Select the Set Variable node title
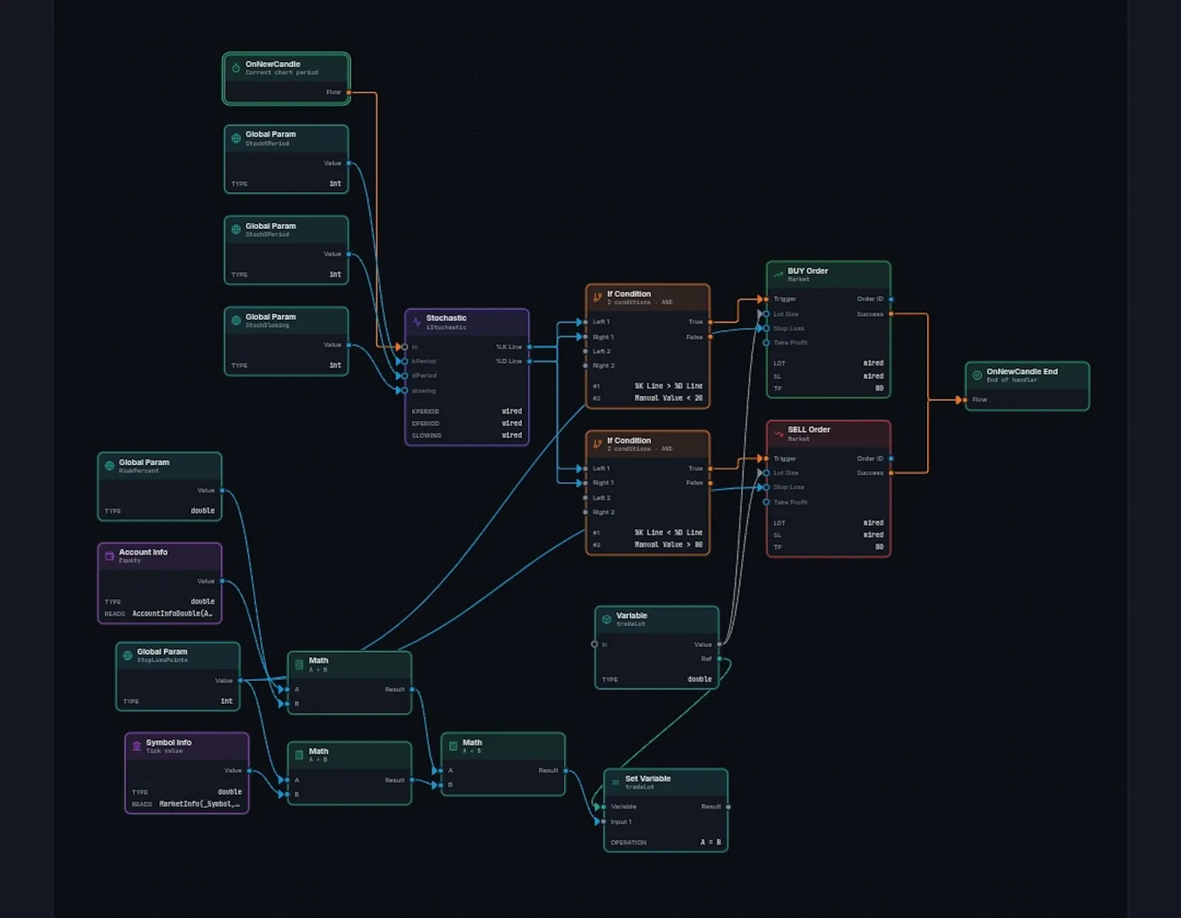This screenshot has width=1181, height=918. [x=648, y=778]
